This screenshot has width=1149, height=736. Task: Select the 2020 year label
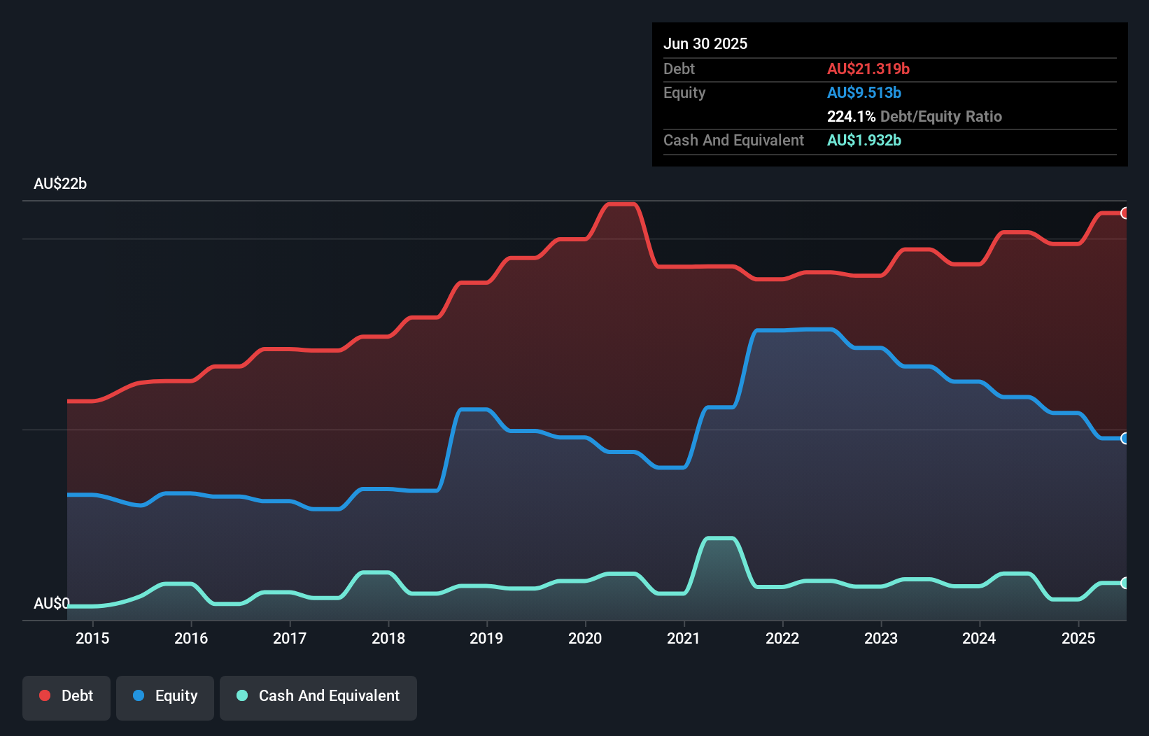(586, 638)
